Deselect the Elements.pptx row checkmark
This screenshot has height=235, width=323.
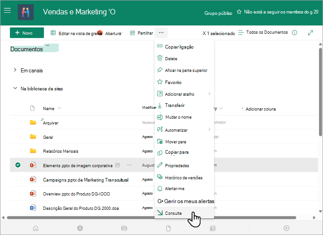click(x=18, y=165)
